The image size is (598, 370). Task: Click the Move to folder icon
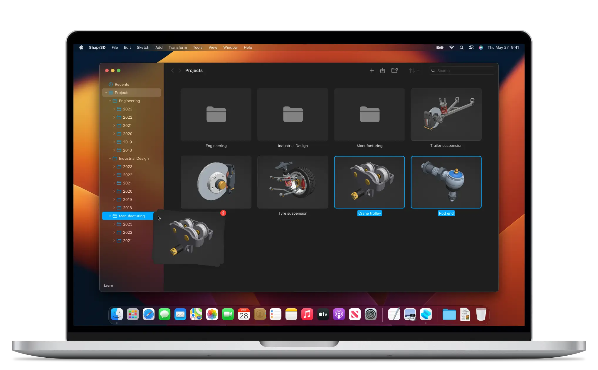(394, 70)
